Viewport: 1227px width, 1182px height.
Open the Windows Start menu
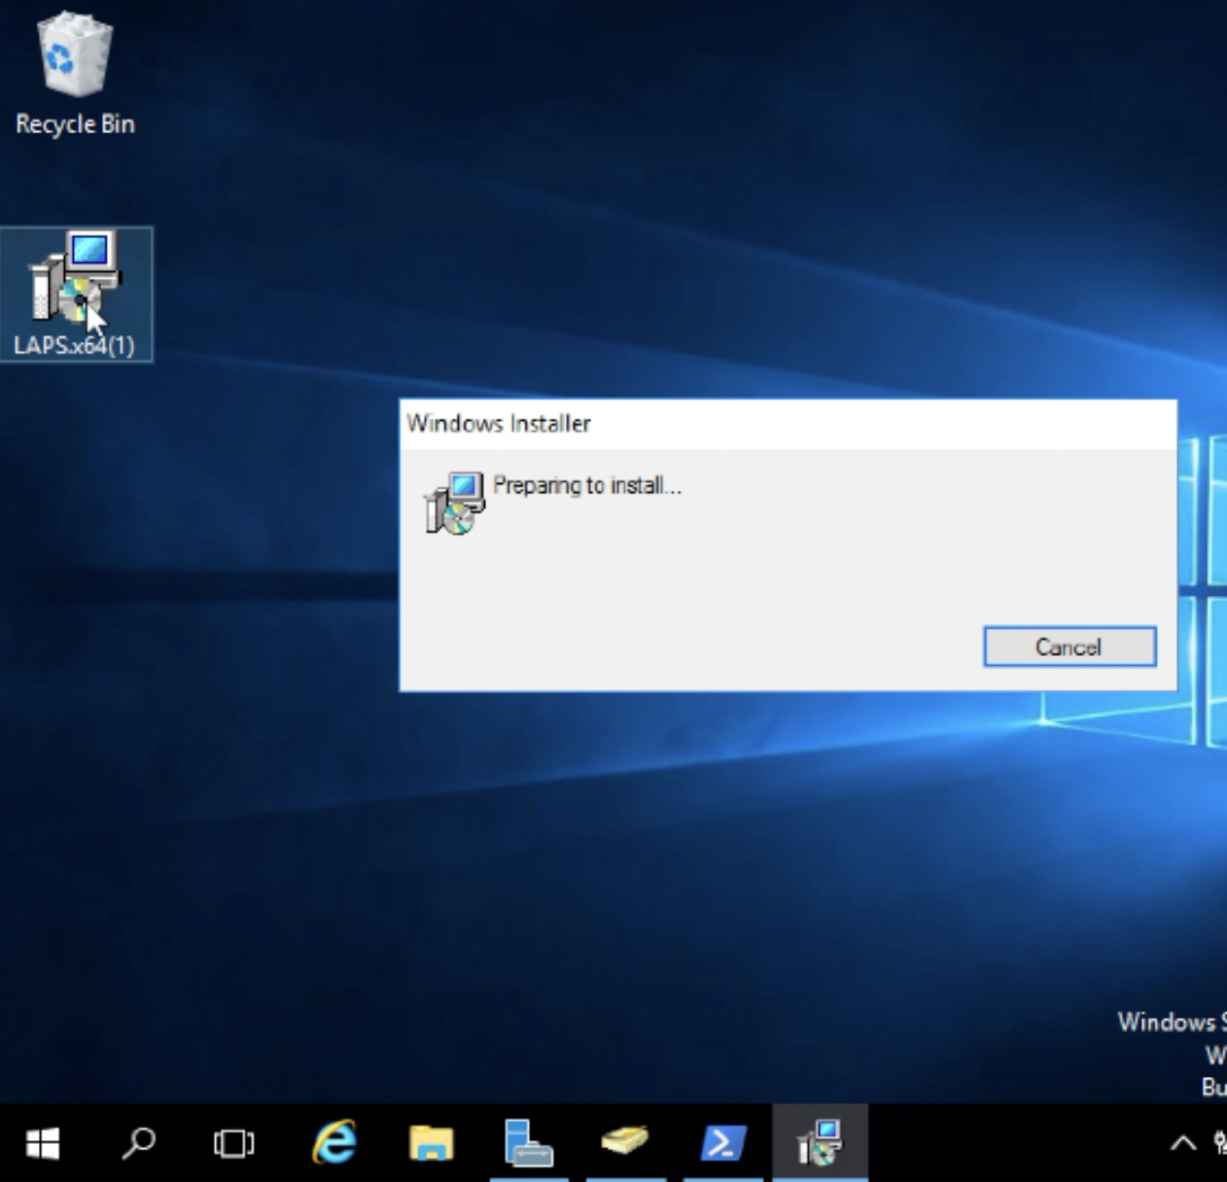(42, 1143)
